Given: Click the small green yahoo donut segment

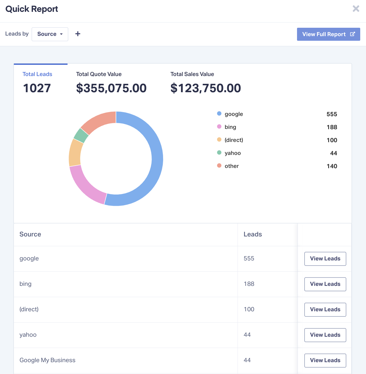Looking at the screenshot, I should pyautogui.click(x=81, y=136).
